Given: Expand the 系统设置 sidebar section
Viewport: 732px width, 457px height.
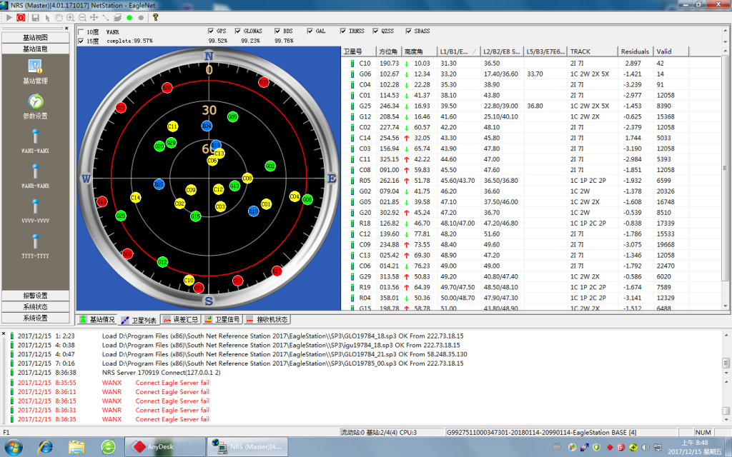Looking at the screenshot, I should pyautogui.click(x=35, y=318).
